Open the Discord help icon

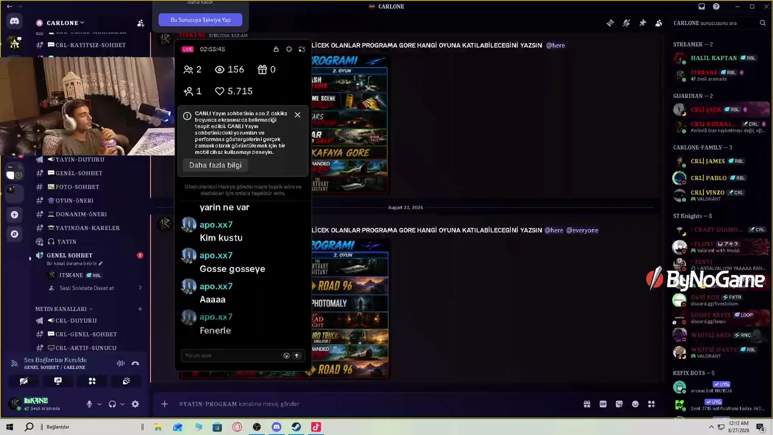click(716, 7)
